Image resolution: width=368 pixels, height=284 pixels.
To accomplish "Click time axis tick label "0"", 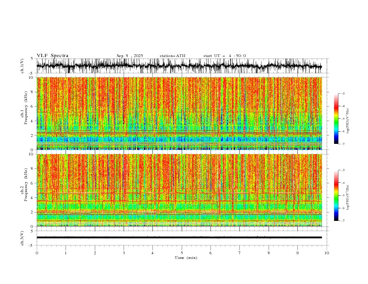I will tap(37, 253).
